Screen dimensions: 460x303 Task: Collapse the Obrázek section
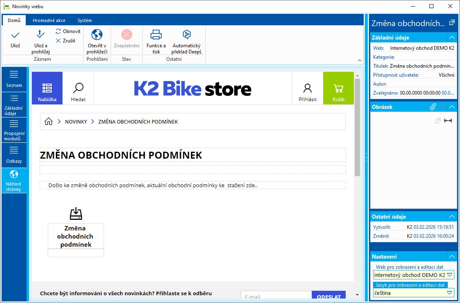click(x=452, y=107)
